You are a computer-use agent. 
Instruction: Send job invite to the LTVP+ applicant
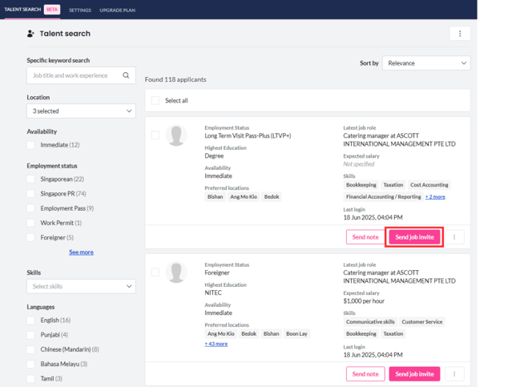(414, 237)
